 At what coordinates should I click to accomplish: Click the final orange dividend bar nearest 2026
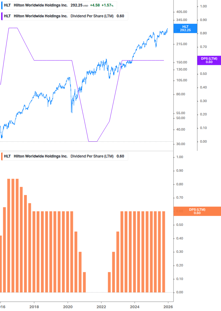coord(164,252)
